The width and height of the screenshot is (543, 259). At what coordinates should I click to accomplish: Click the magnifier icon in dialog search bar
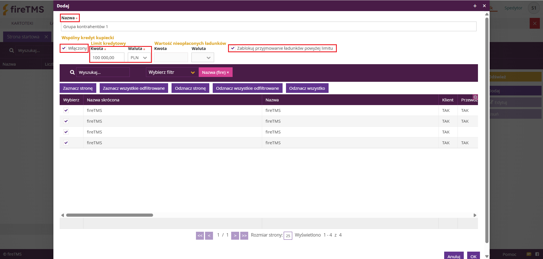(72, 72)
